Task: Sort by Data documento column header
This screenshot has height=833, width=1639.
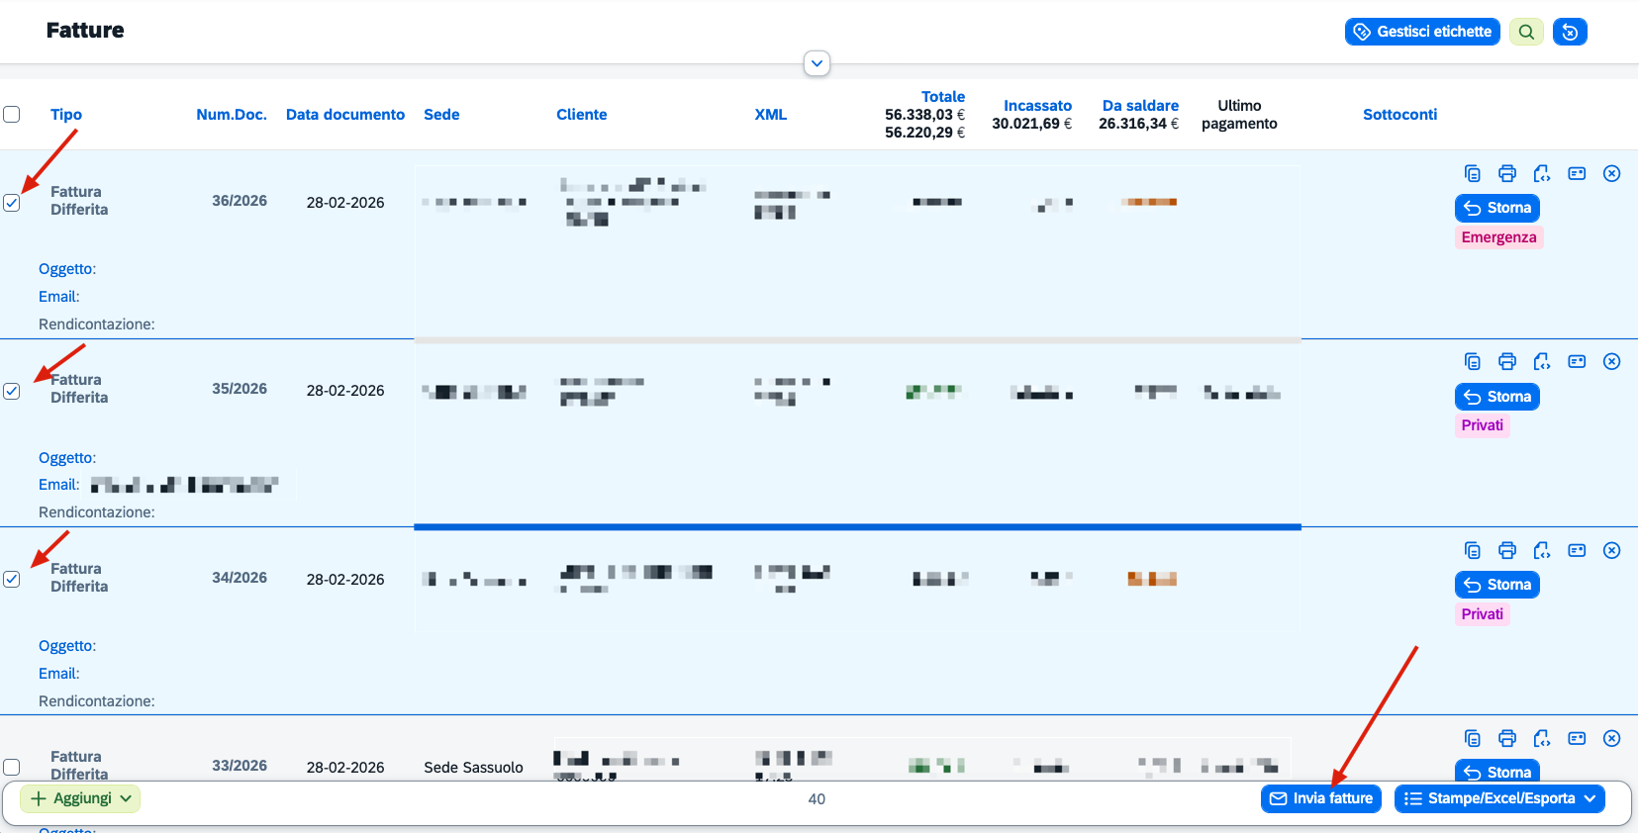Action: point(345,115)
